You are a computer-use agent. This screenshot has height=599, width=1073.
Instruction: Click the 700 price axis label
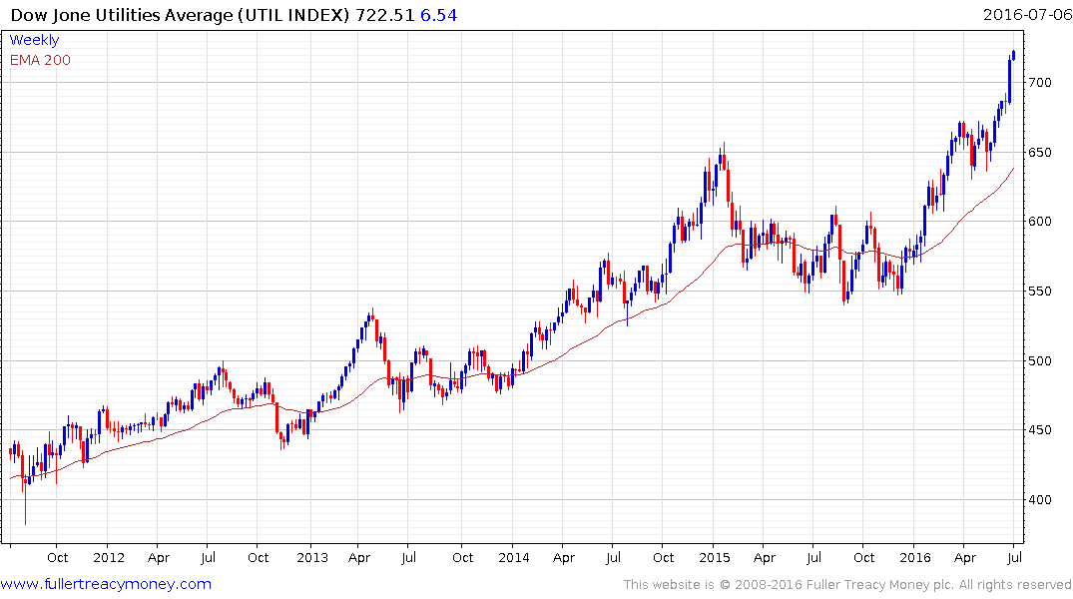(1039, 83)
